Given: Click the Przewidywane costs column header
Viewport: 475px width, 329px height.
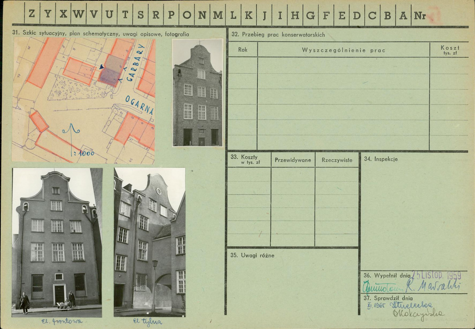Looking at the screenshot, I should point(293,160).
